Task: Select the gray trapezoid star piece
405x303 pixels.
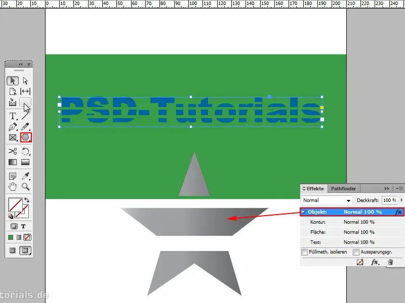Action: click(194, 222)
